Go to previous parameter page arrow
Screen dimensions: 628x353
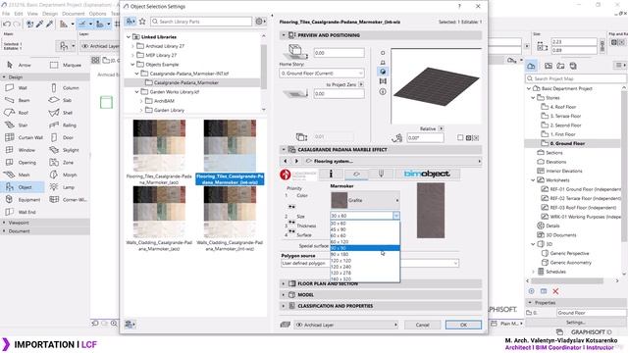[x=286, y=161]
